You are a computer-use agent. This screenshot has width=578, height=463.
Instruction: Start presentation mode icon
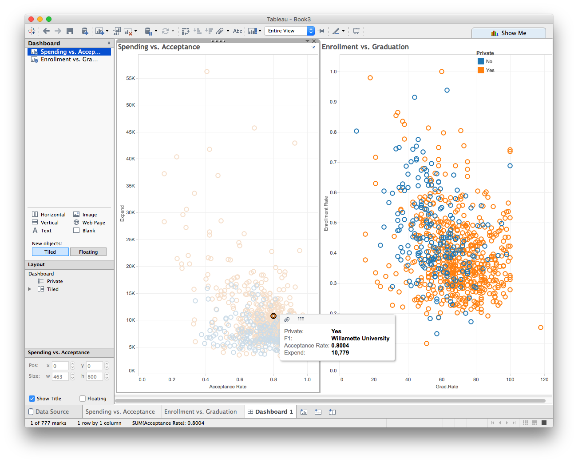(356, 31)
